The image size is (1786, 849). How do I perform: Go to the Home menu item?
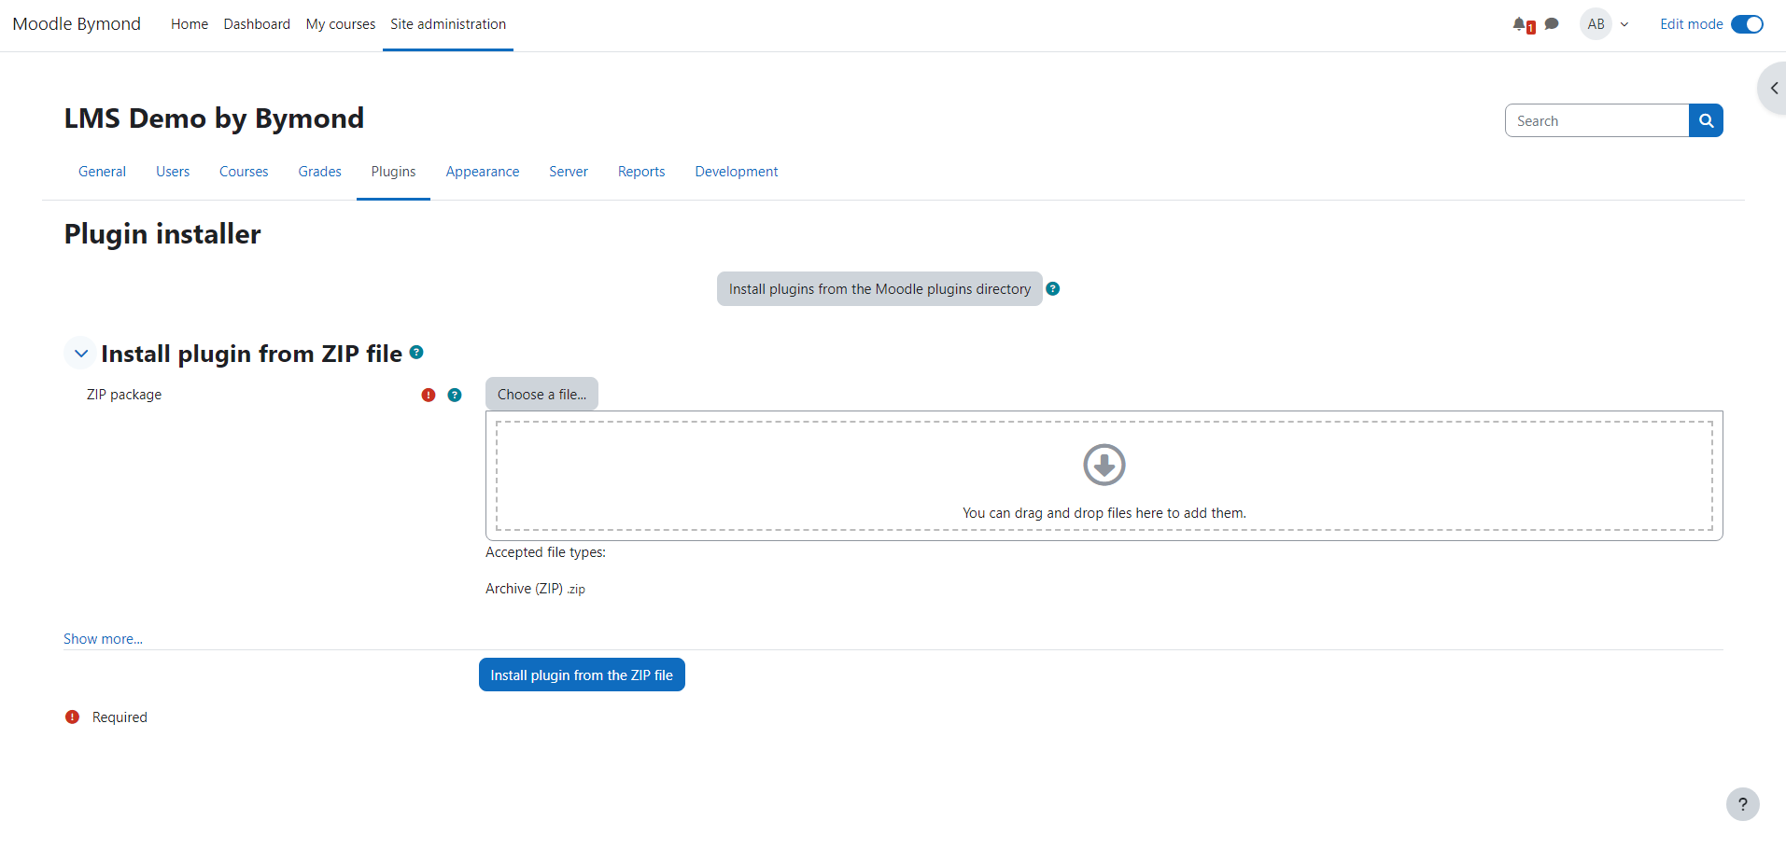(190, 24)
